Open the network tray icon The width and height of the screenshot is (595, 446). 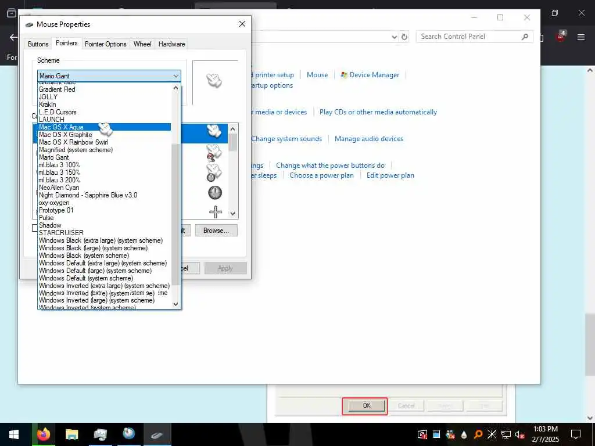coord(506,434)
